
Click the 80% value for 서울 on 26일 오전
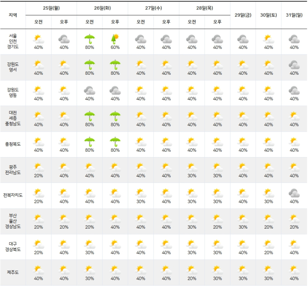pos(90,48)
